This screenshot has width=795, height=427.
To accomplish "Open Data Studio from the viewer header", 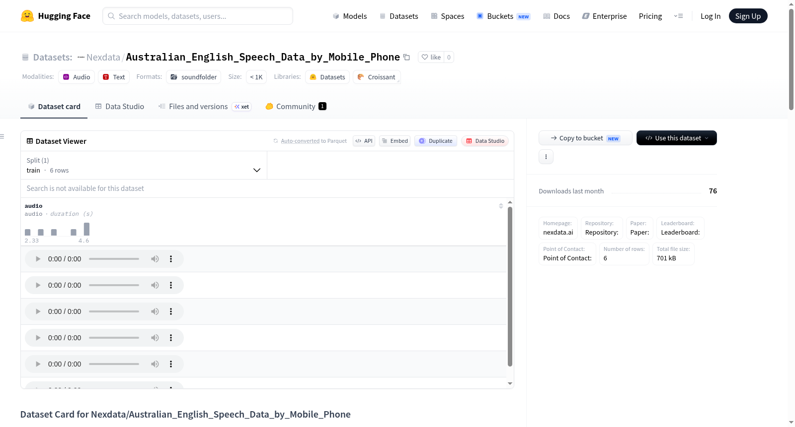I will [x=485, y=141].
